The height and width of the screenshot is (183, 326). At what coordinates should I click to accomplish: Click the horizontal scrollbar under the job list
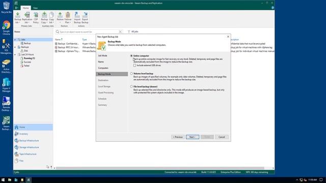coord(160,168)
